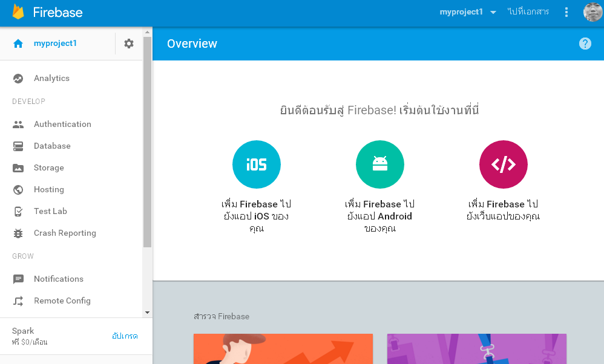Screen dimensions: 604x364
Task: Click the Notifications message icon
Action: click(18, 279)
